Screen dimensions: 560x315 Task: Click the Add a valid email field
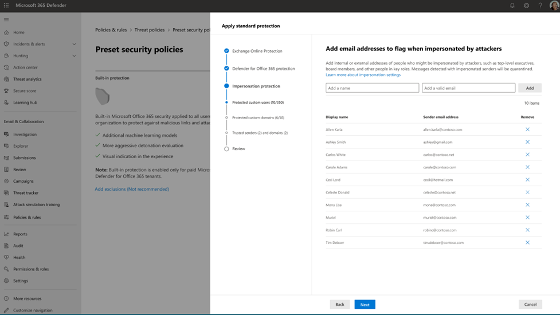tap(468, 88)
